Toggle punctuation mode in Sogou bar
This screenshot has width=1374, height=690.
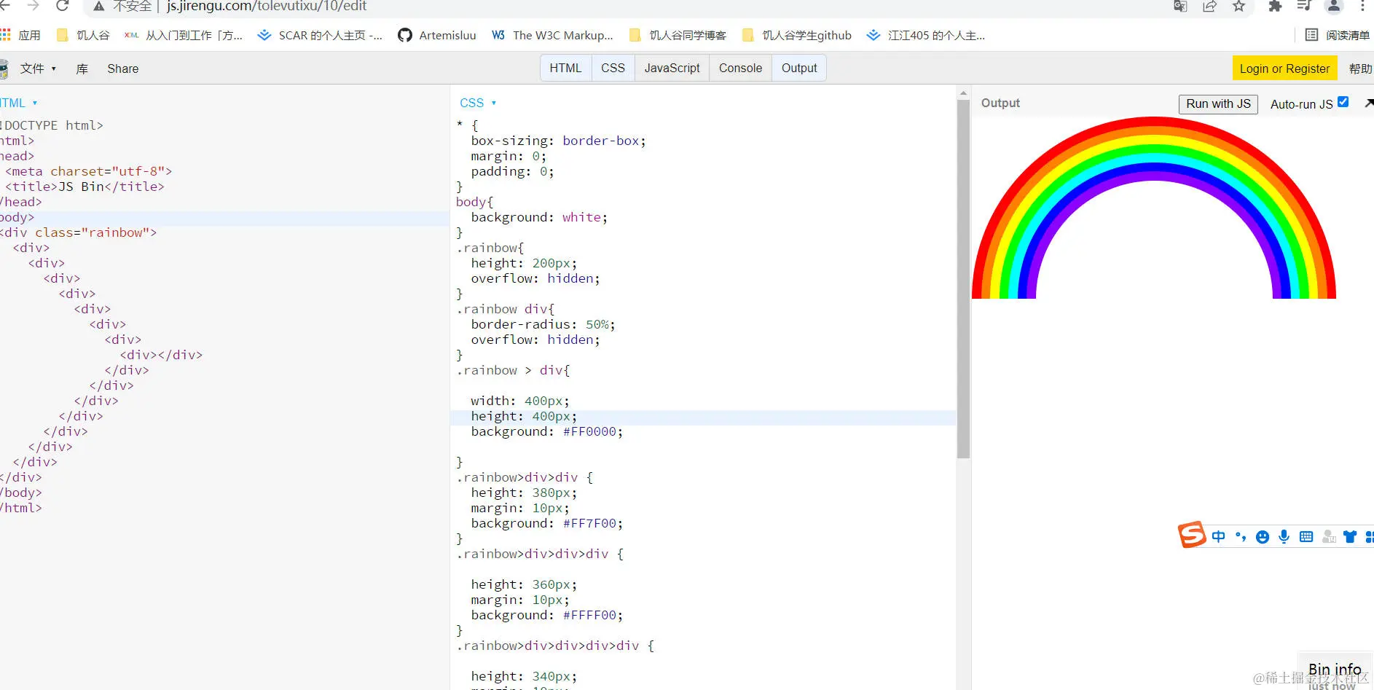point(1241,536)
